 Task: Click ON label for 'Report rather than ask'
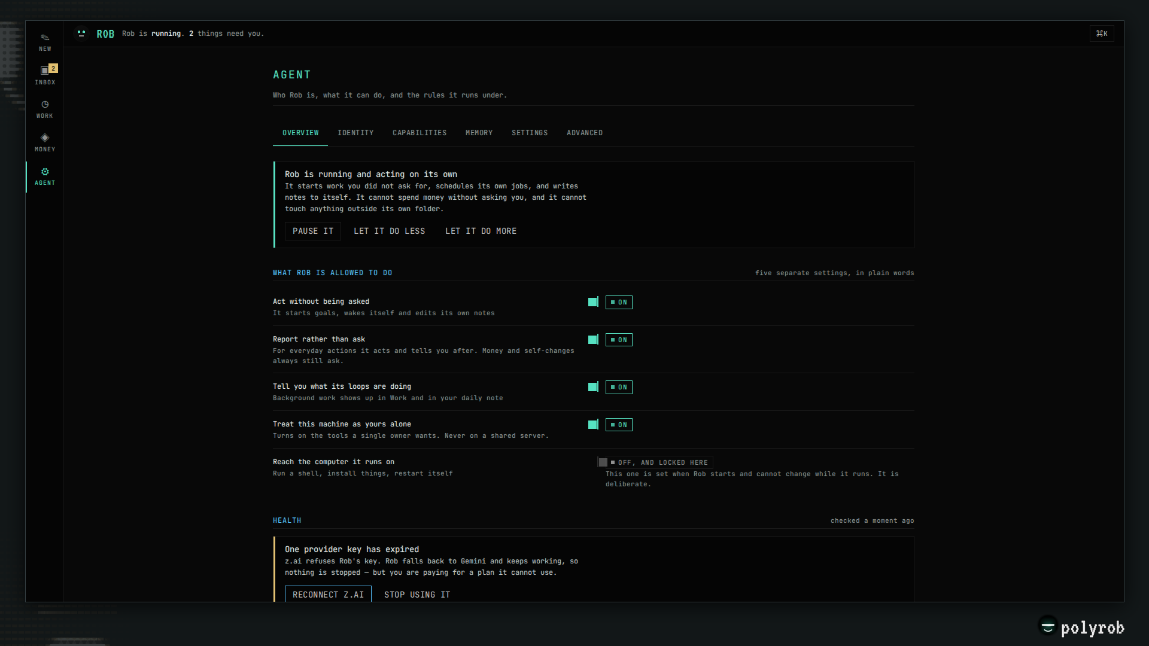pos(619,340)
